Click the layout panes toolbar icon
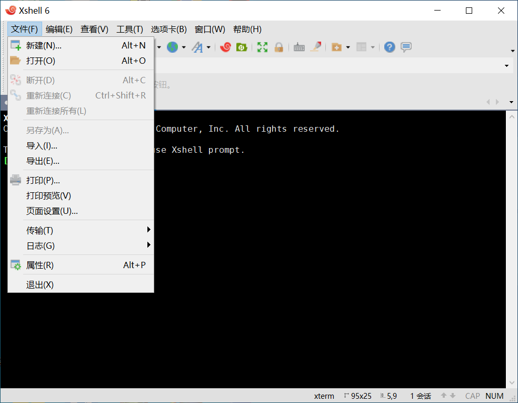 click(x=362, y=47)
